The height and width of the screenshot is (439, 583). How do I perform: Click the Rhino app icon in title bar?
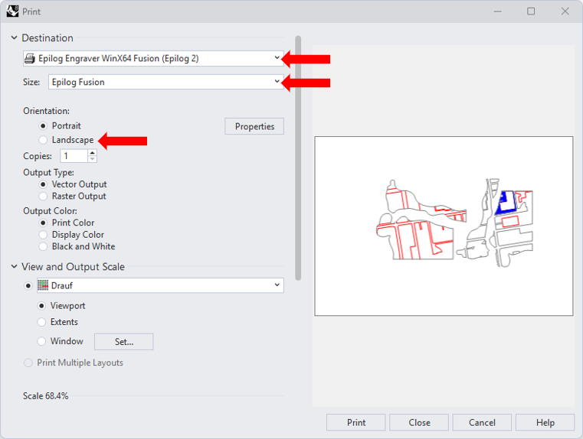point(12,11)
